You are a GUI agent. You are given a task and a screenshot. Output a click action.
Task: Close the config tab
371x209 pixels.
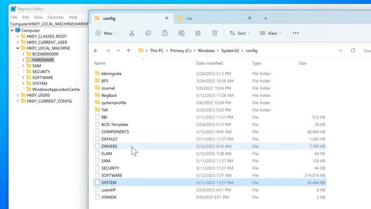pyautogui.click(x=166, y=18)
